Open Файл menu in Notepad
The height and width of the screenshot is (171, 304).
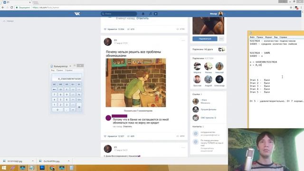(x=252, y=37)
